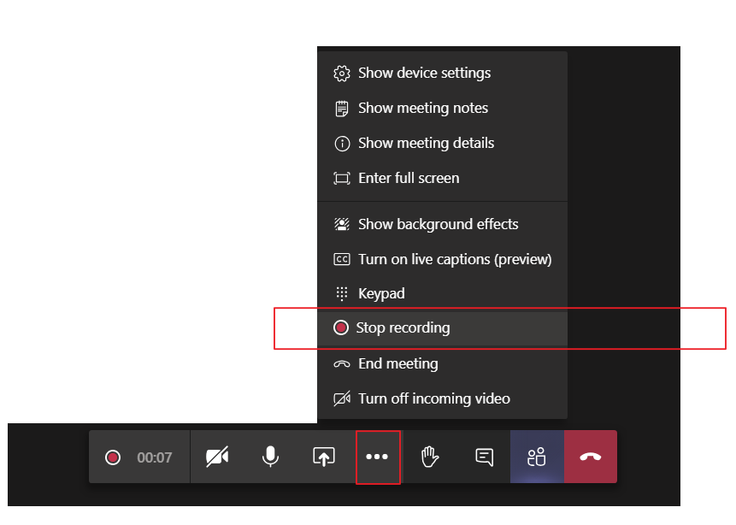
Task: Click the red record circle beside Stop recording
Action: click(x=341, y=327)
